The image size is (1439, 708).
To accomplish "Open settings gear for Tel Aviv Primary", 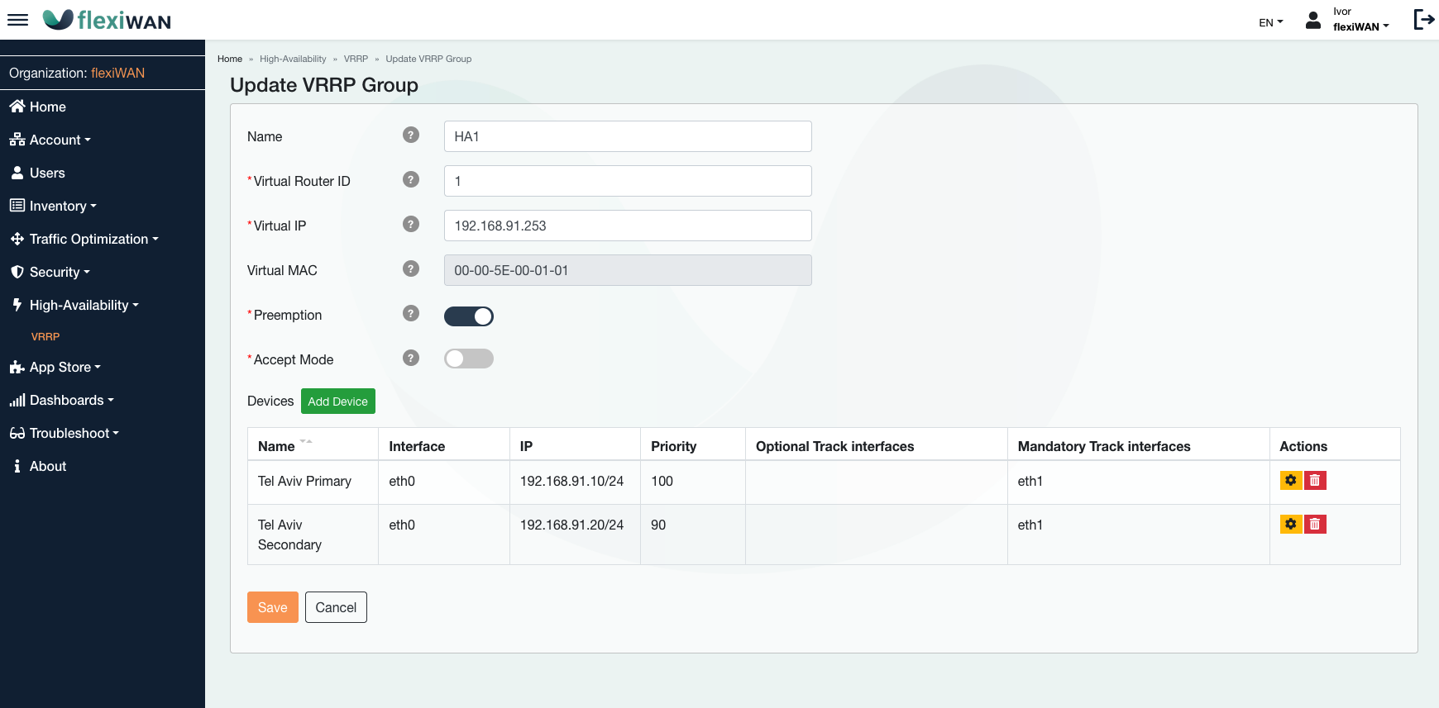I will [1290, 480].
